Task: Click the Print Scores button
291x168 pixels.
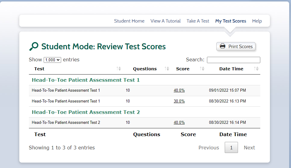Action: [236, 47]
